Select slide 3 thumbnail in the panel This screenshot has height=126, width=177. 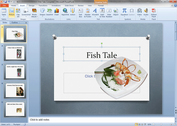[15, 71]
